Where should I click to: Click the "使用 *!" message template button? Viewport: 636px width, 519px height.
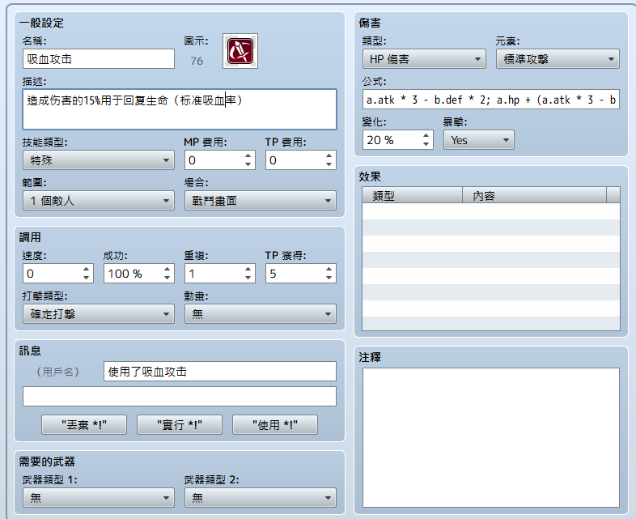274,425
